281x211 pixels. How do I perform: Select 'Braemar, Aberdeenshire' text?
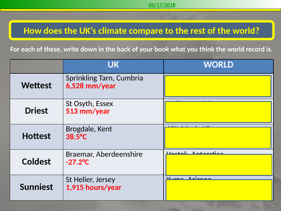[x=104, y=154]
